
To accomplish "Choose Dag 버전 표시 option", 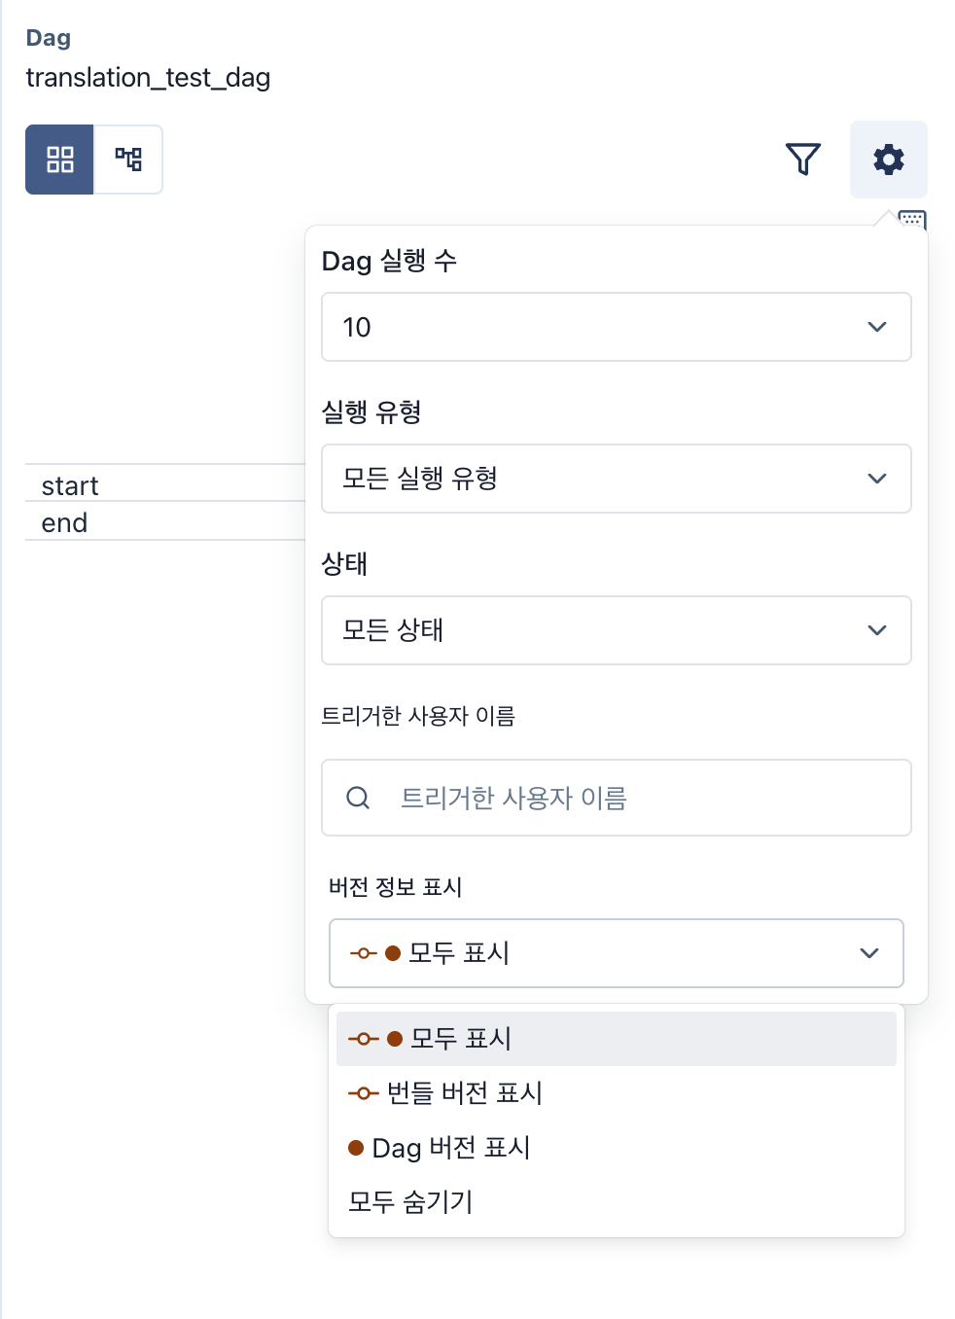I will tap(451, 1148).
